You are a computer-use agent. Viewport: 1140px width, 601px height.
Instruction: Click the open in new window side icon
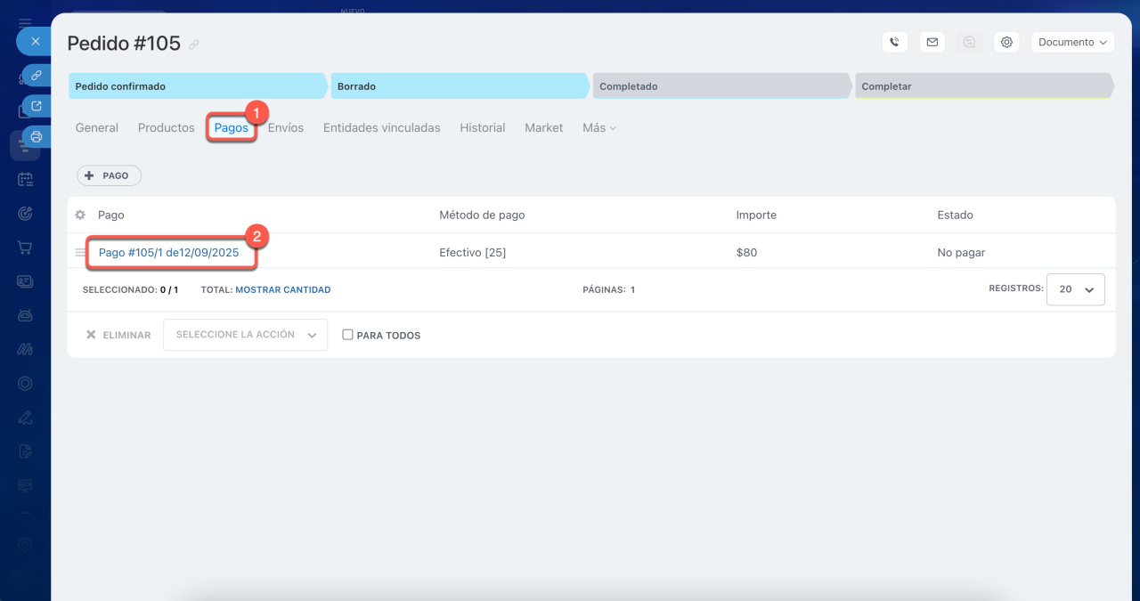tap(37, 106)
